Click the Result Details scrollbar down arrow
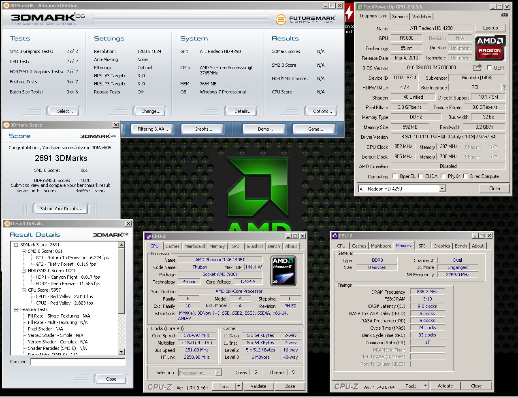This screenshot has width=518, height=398. coord(122,352)
